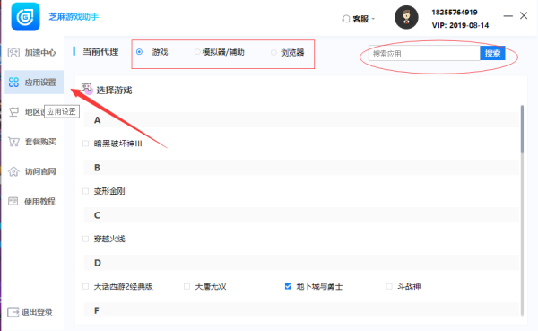Check the 大话西游2经典版 checkbox
538x331 pixels.
click(86, 286)
